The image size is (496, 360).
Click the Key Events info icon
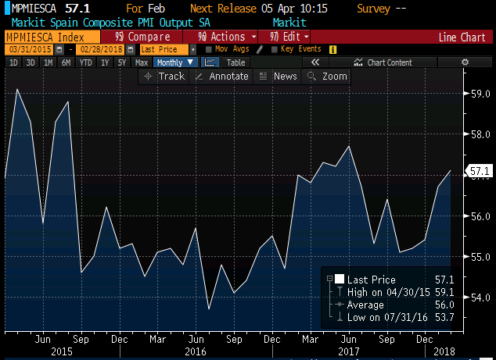332,49
